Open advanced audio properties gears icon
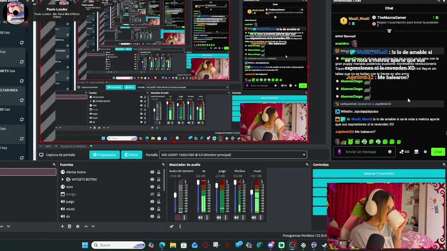This screenshot has height=251, width=447. [171, 226]
